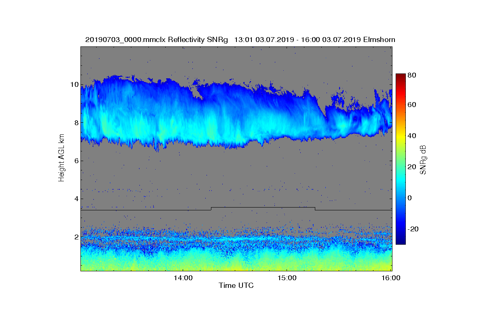Image resolution: width=485 pixels, height=323 pixels.
Task: Click the height tick label 8
Action: tap(76, 123)
